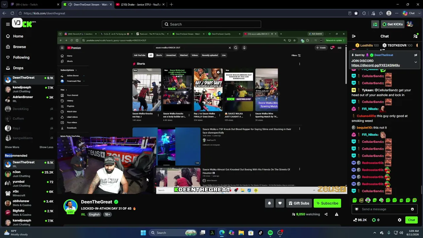Open the IRL category link below the title
Screen dimensions: 423x238
pyautogui.click(x=83, y=215)
